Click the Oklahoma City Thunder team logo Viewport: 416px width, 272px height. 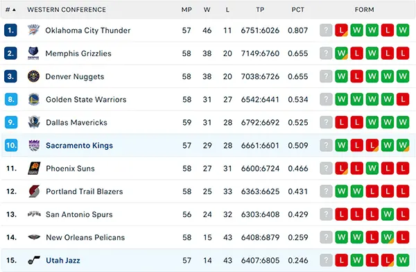coord(34,30)
